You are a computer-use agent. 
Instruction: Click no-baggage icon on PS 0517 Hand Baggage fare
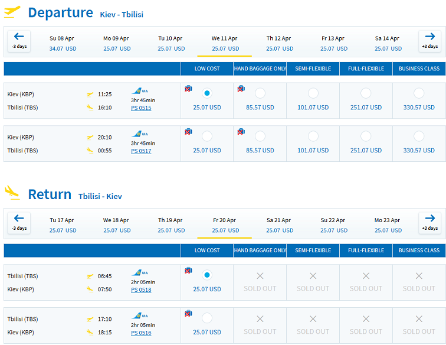(241, 132)
